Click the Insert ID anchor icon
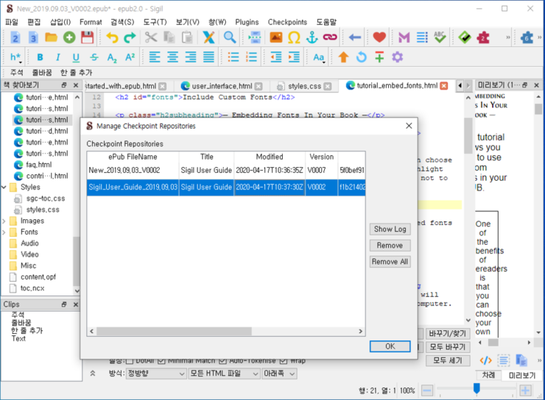This screenshot has width=545, height=400. tap(312, 37)
